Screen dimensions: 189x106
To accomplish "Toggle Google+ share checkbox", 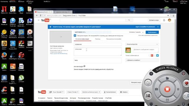I will (150, 55).
